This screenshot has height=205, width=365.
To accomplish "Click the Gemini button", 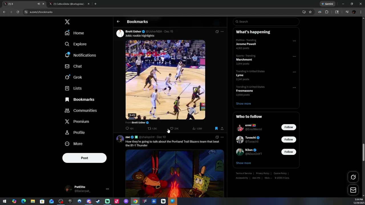I will pos(327,4).
